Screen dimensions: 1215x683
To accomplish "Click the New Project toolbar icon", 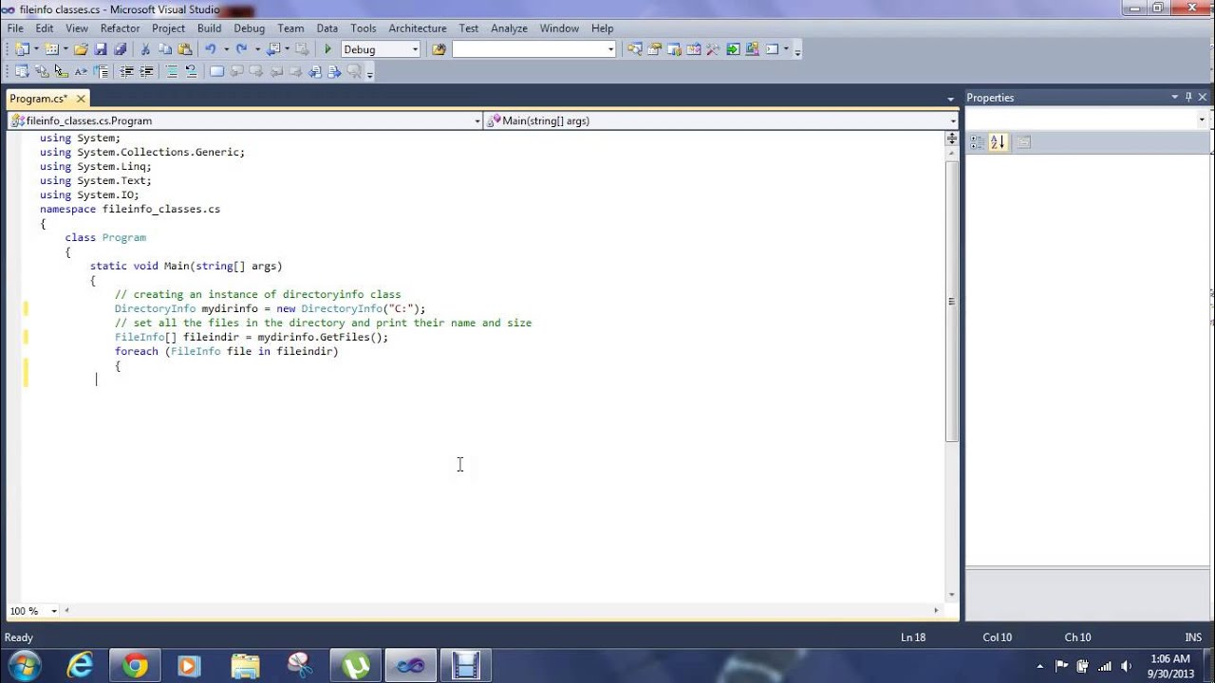I will click(x=21, y=49).
